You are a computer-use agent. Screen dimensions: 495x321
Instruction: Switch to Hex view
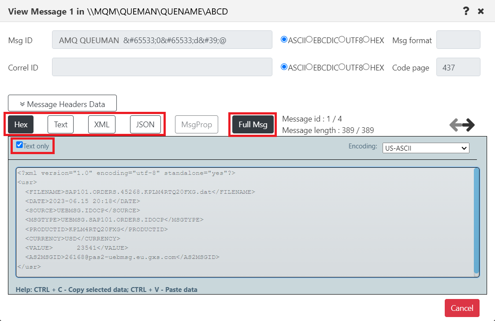(21, 125)
